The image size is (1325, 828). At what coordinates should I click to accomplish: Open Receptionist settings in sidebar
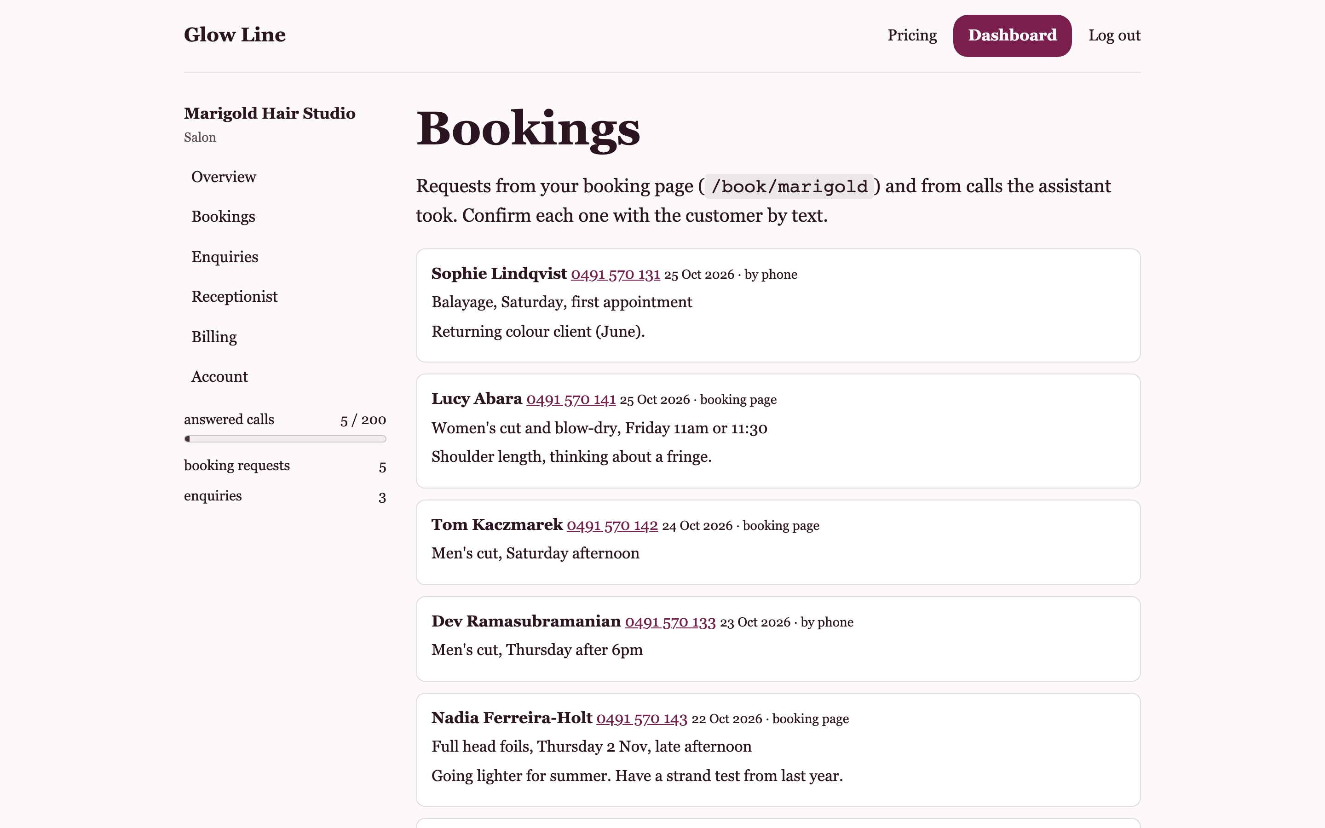tap(234, 297)
